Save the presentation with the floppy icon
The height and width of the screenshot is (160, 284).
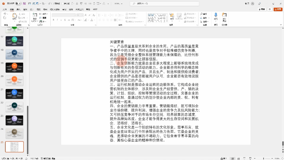[x=24, y=4]
